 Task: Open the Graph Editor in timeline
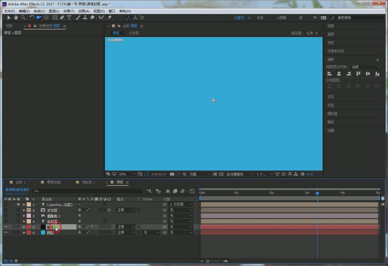[x=192, y=191]
